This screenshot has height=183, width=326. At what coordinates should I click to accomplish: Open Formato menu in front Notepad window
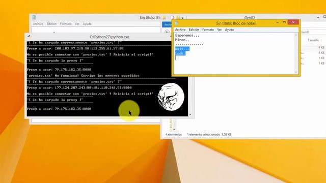[x=208, y=30]
